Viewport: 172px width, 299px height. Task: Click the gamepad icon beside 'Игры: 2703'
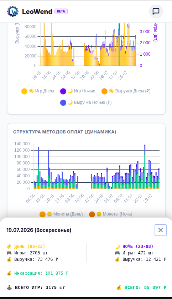(x=9, y=253)
